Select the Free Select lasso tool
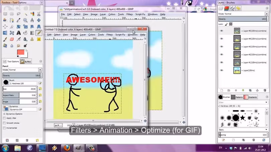Screen dimensions: 271x152 [18, 14]
